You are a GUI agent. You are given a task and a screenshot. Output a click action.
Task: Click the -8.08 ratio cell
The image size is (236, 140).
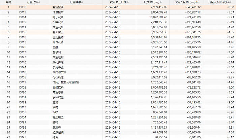(x=231, y=7)
